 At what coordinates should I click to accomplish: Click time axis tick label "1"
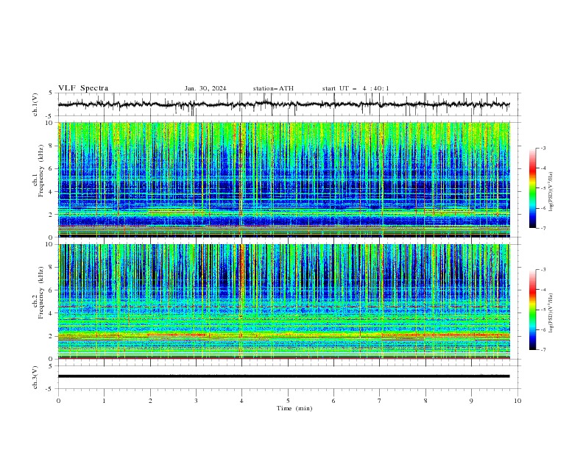pyautogui.click(x=104, y=401)
